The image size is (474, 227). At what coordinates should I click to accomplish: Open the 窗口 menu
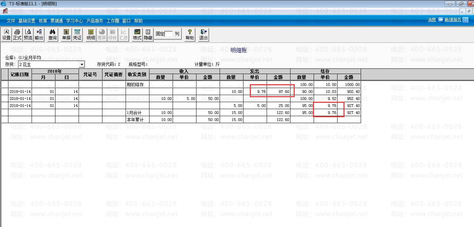(x=126, y=21)
